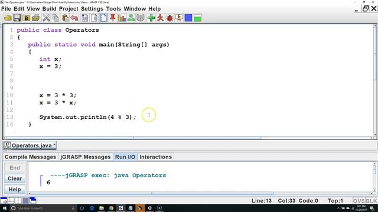This screenshot has width=378, height=212.
Task: Click the gray square layout icon at bottom
Action: pos(25,200)
